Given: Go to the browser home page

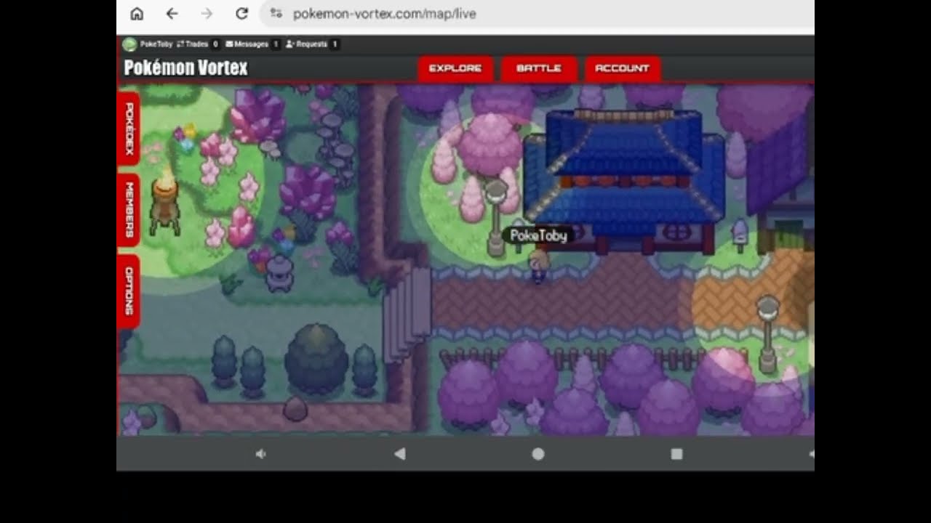Looking at the screenshot, I should (x=137, y=13).
